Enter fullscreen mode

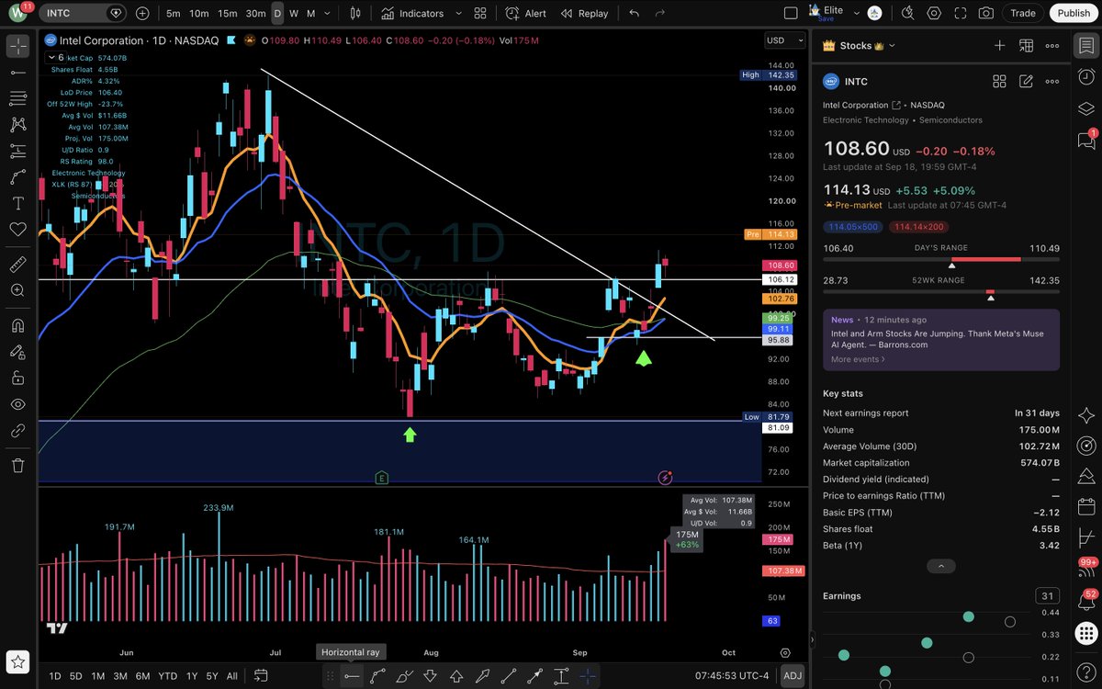click(x=960, y=13)
